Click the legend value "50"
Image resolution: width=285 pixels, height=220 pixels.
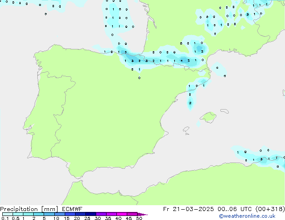point(139,218)
